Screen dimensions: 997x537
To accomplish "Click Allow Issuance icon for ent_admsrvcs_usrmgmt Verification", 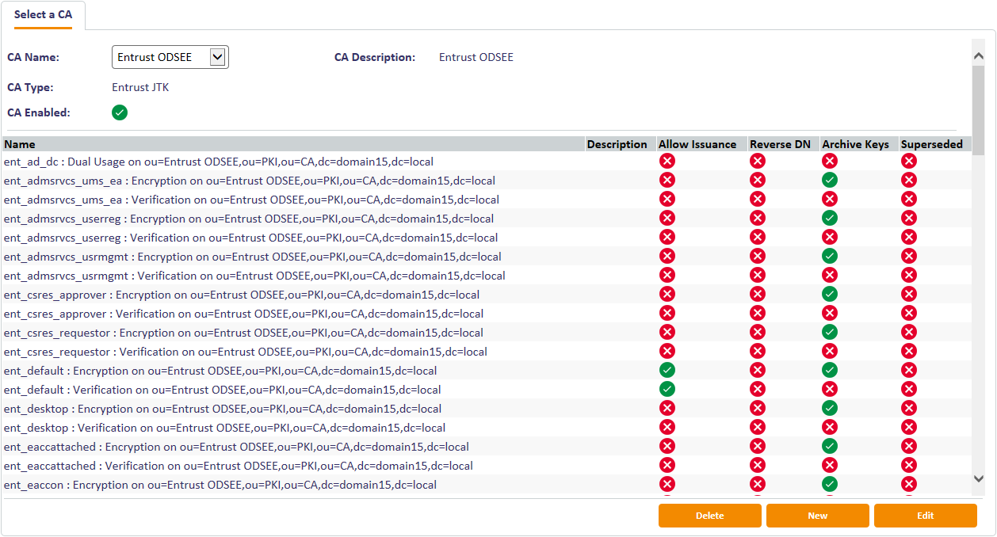I will click(x=667, y=275).
